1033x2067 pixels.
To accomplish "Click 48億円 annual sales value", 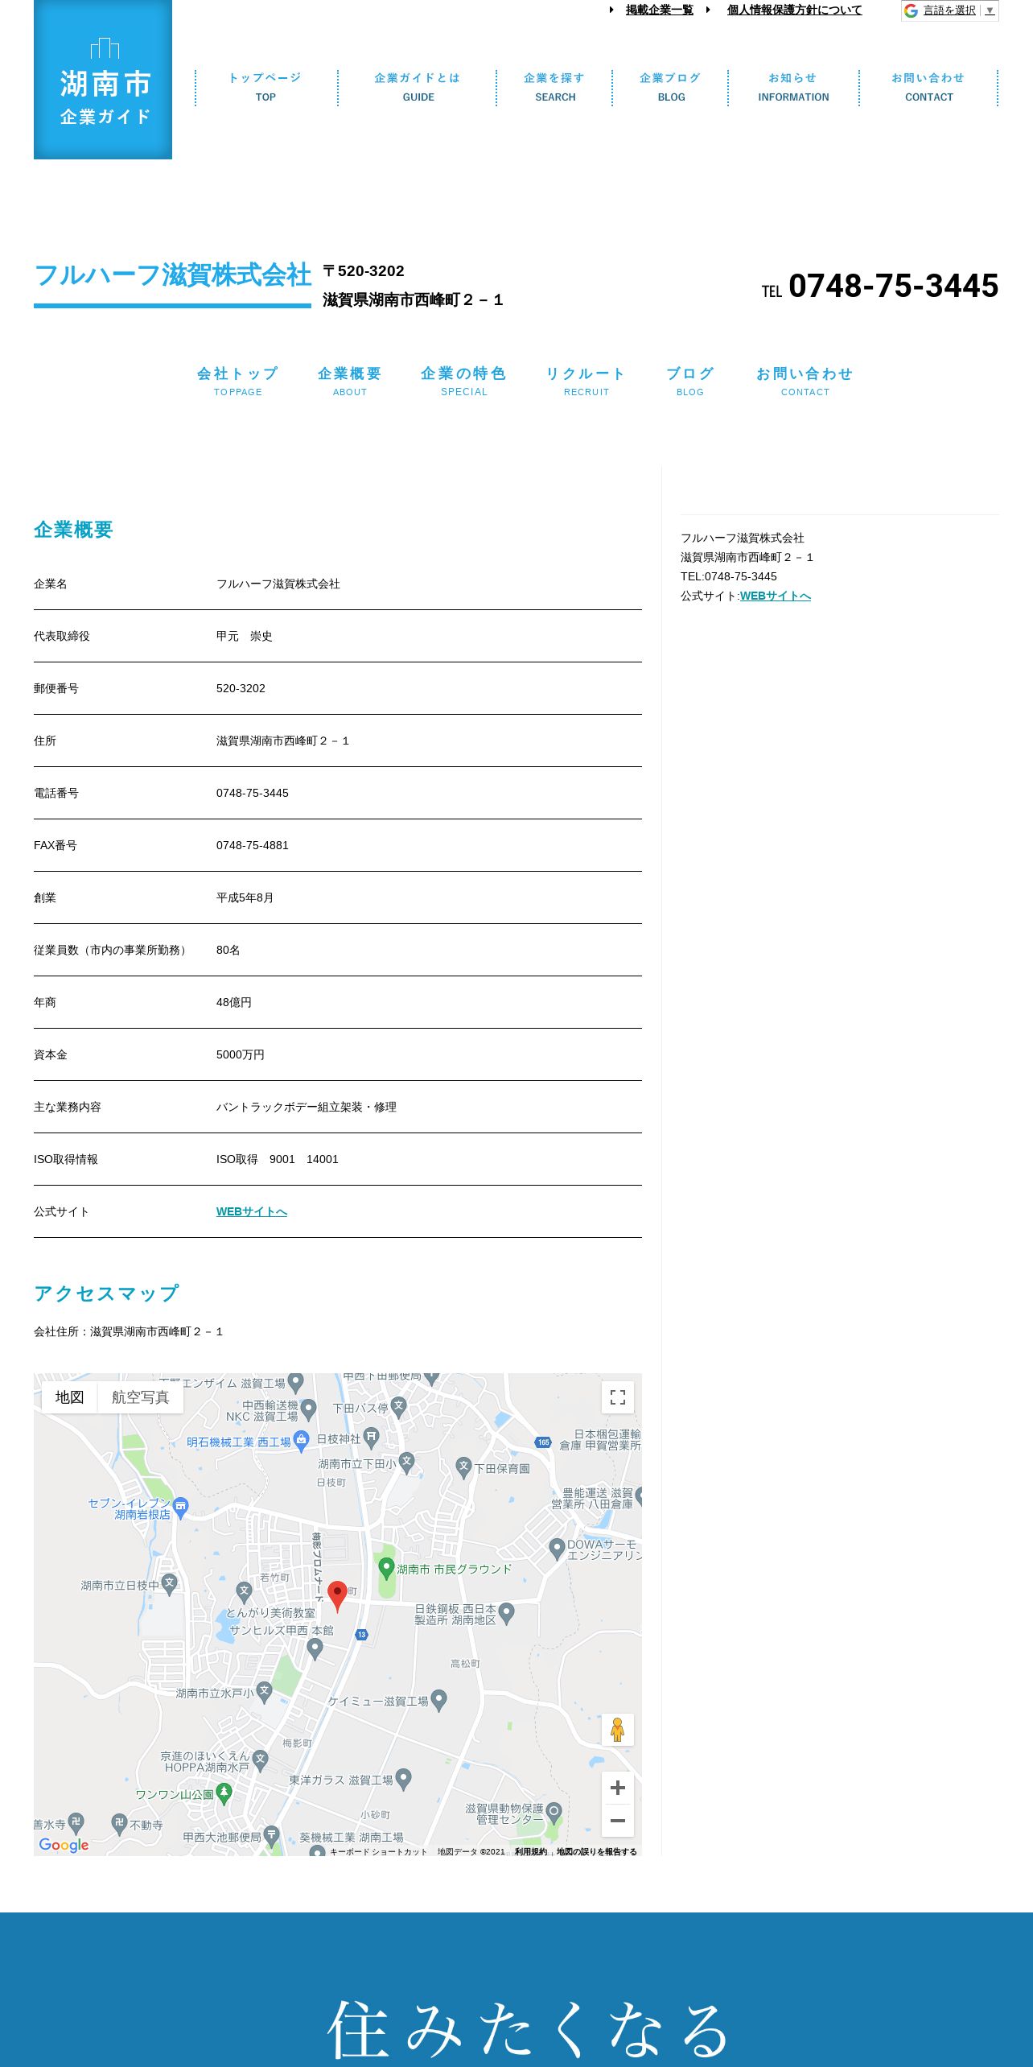I will pyautogui.click(x=234, y=1003).
